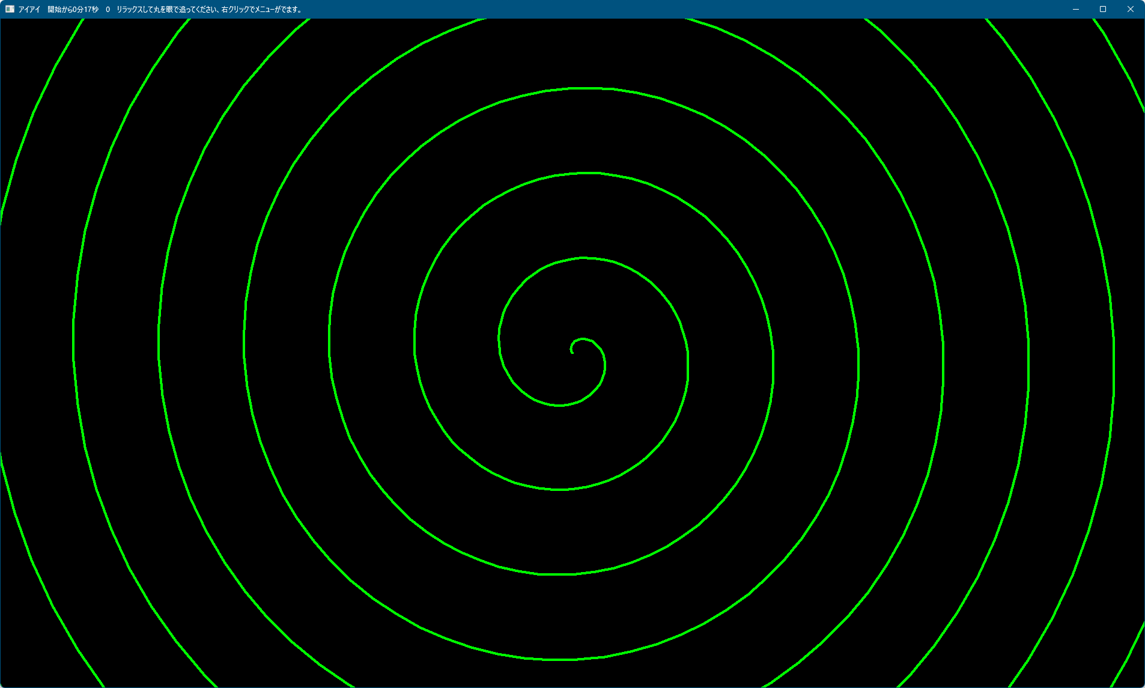Click the app icon in the title bar
This screenshot has width=1145, height=688.
[10, 9]
